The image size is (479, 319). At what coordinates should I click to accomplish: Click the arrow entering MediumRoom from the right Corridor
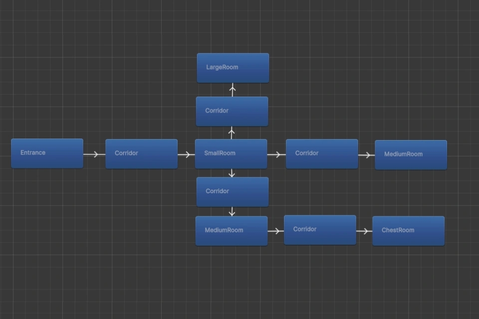coord(366,155)
